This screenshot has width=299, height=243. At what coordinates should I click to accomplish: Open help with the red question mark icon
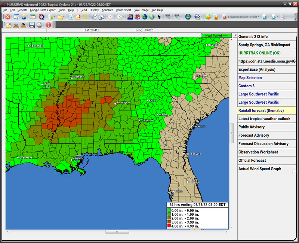pyautogui.click(x=48, y=25)
